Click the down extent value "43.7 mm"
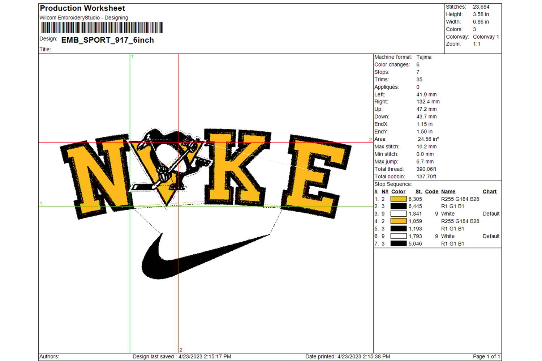The image size is (542, 361). point(426,117)
